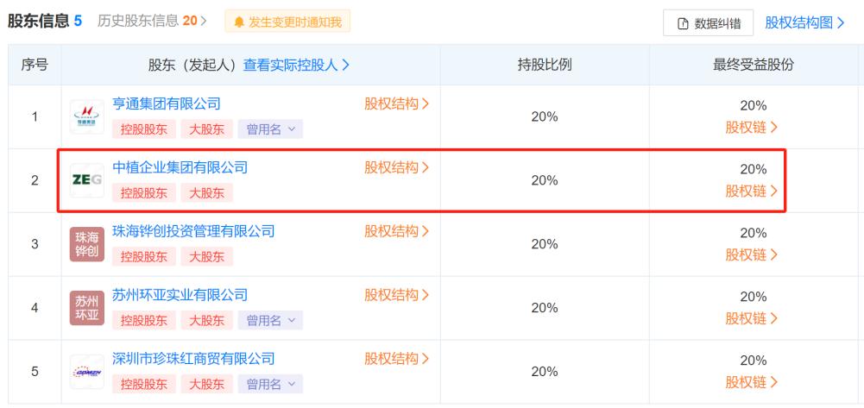Click the 深圳市珍珠红商贸 company logo
The image size is (864, 408).
86,372
